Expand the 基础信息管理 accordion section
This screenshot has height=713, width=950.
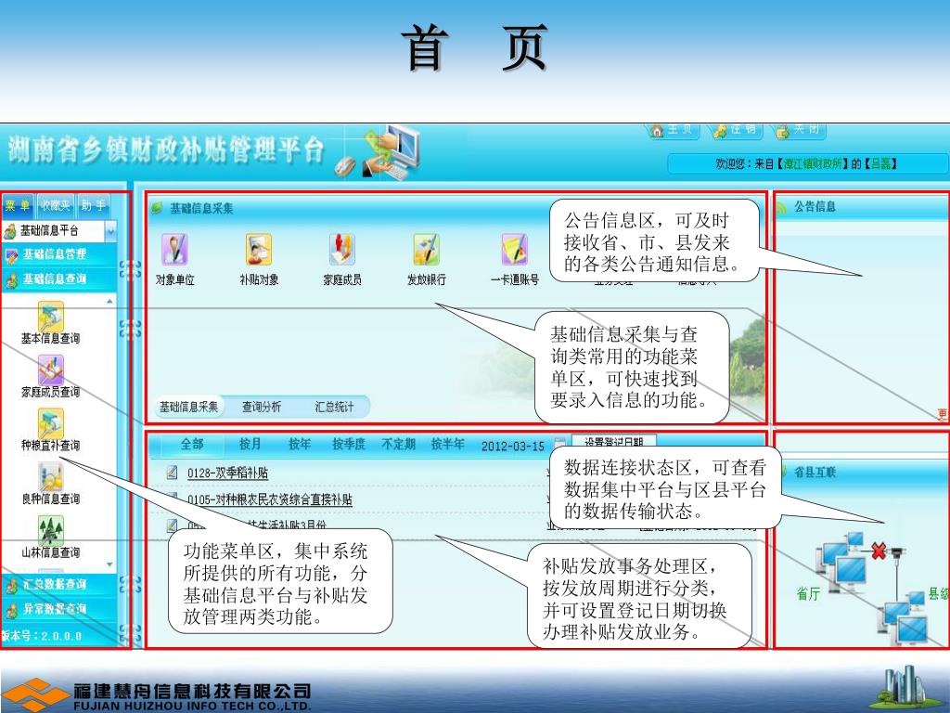click(59, 254)
